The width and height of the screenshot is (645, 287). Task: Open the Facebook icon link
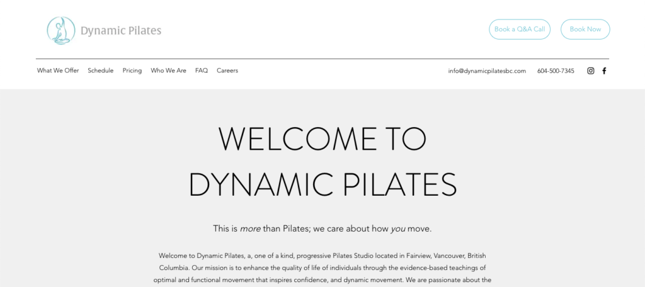click(604, 70)
